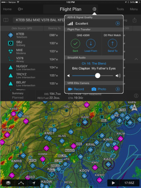141x188 pixels.
Task: Open the map layers icon
Action: coord(9,183)
